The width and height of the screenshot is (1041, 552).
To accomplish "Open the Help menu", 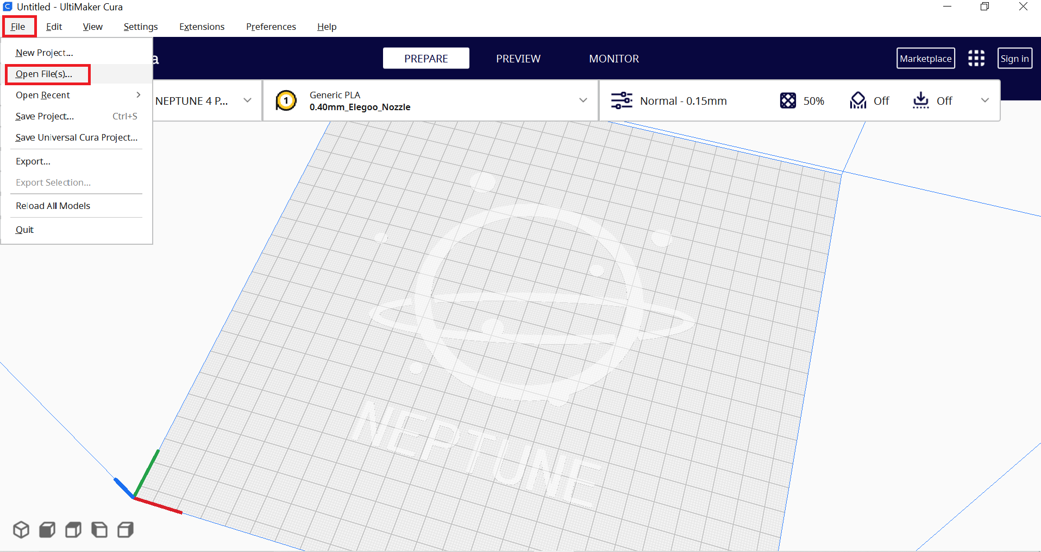I will click(x=327, y=27).
